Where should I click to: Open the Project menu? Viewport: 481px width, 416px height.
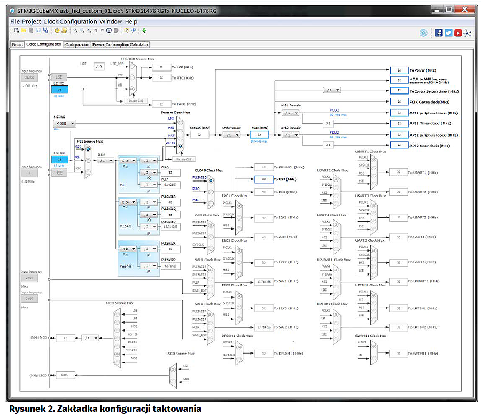coord(32,21)
